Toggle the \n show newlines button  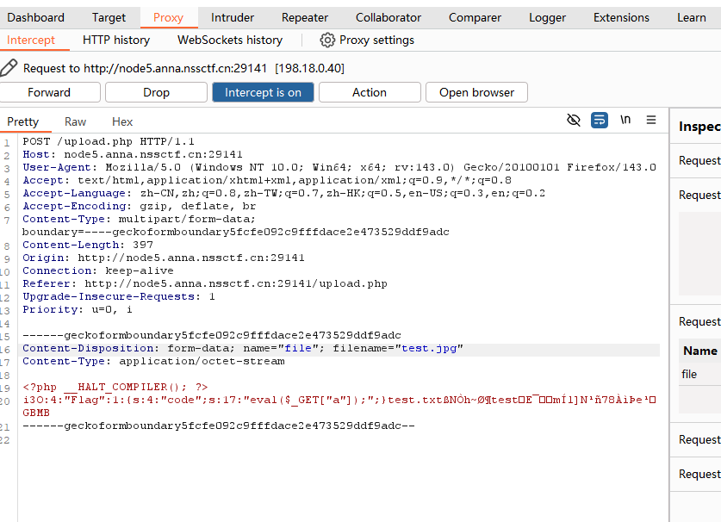coord(625,121)
